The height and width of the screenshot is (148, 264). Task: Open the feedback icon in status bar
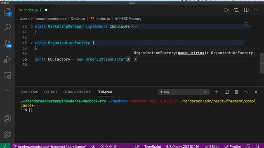point(248,146)
